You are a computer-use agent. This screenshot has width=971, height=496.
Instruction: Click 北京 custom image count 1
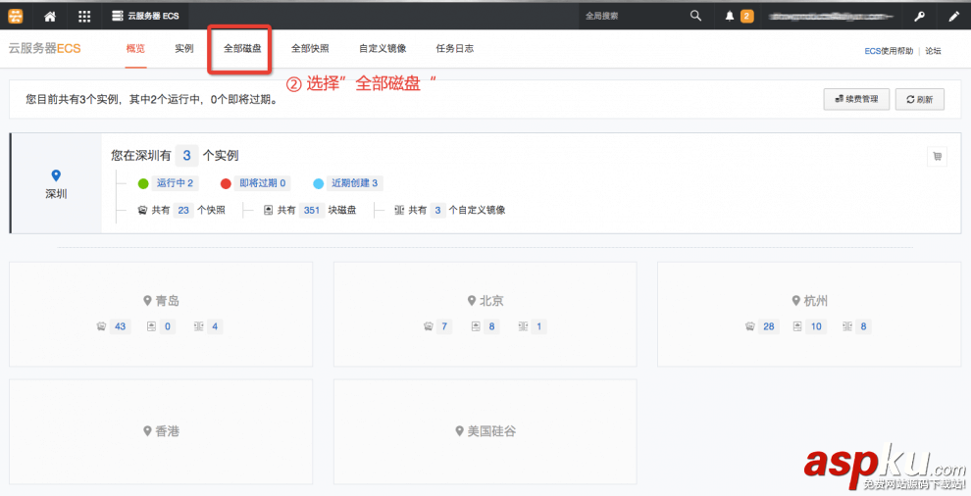point(538,327)
